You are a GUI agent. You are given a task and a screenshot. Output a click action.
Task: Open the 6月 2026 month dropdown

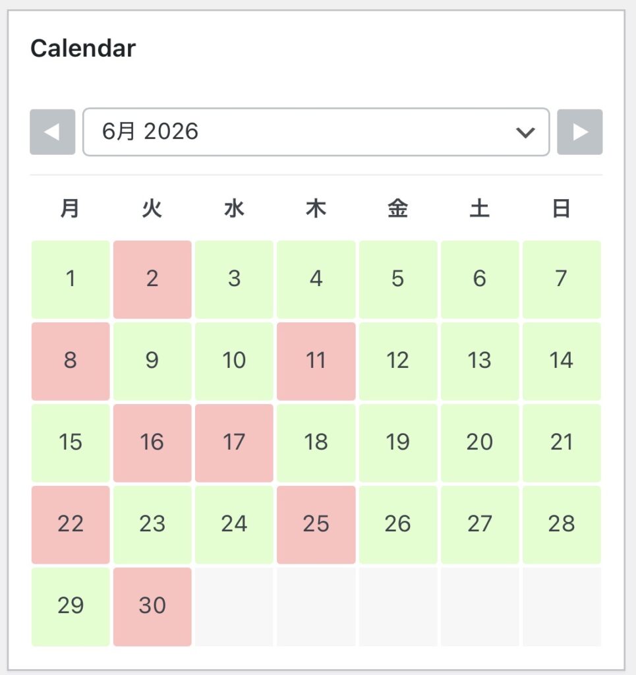point(316,132)
